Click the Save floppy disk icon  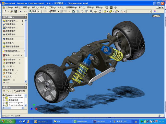[x=16, y=11]
